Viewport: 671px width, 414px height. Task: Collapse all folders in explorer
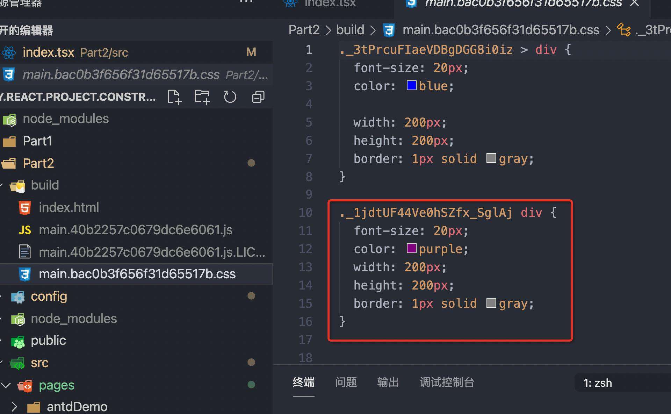[x=258, y=97]
